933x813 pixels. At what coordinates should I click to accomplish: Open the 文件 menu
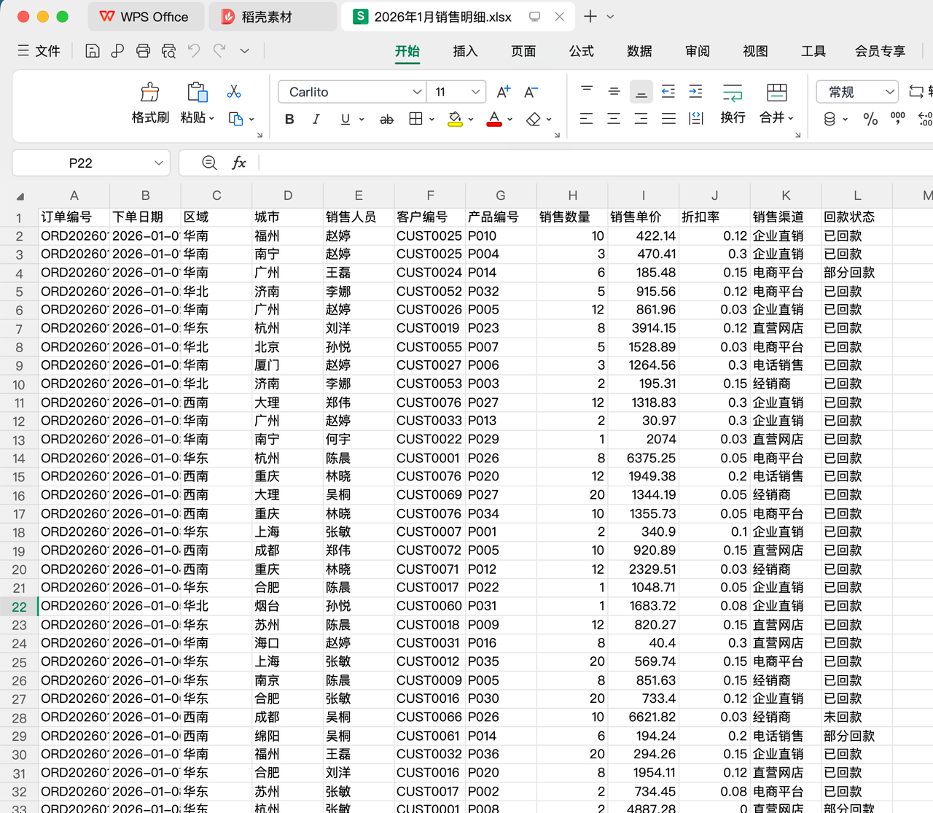point(39,51)
